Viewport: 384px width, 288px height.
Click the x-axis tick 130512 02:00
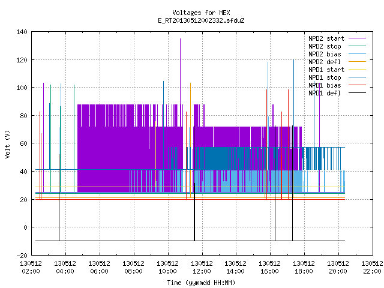[31, 268]
